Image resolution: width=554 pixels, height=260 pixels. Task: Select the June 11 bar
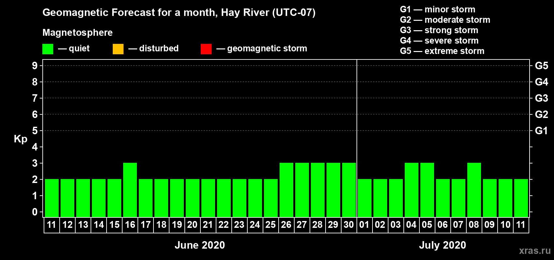click(52, 198)
